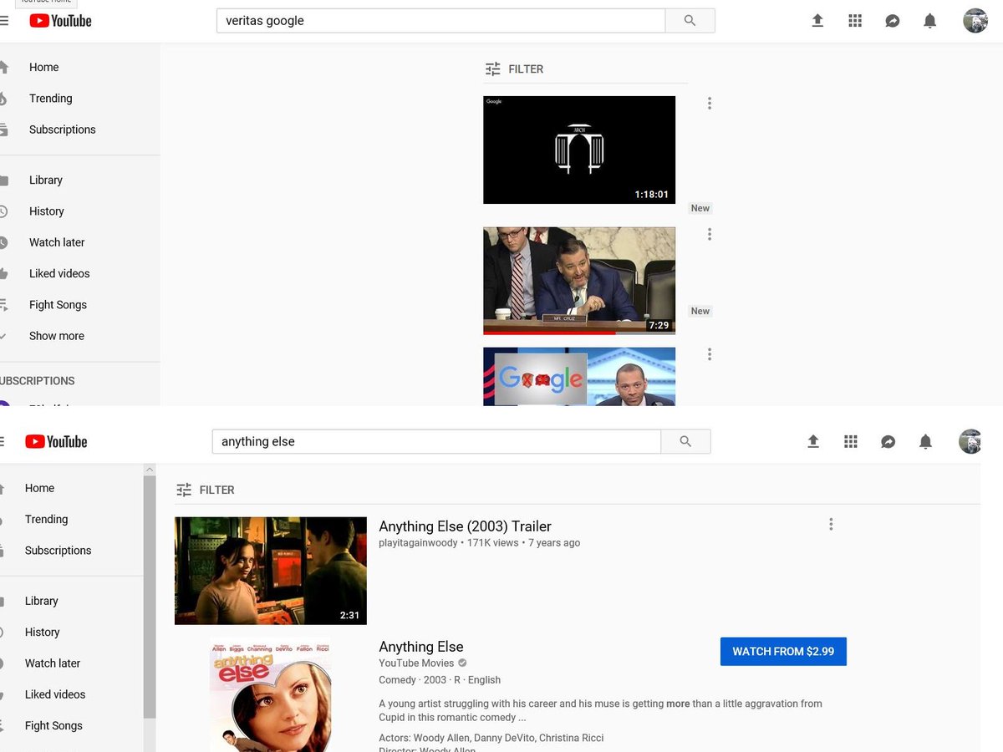Open Liked videos in bottom sidebar

55,694
